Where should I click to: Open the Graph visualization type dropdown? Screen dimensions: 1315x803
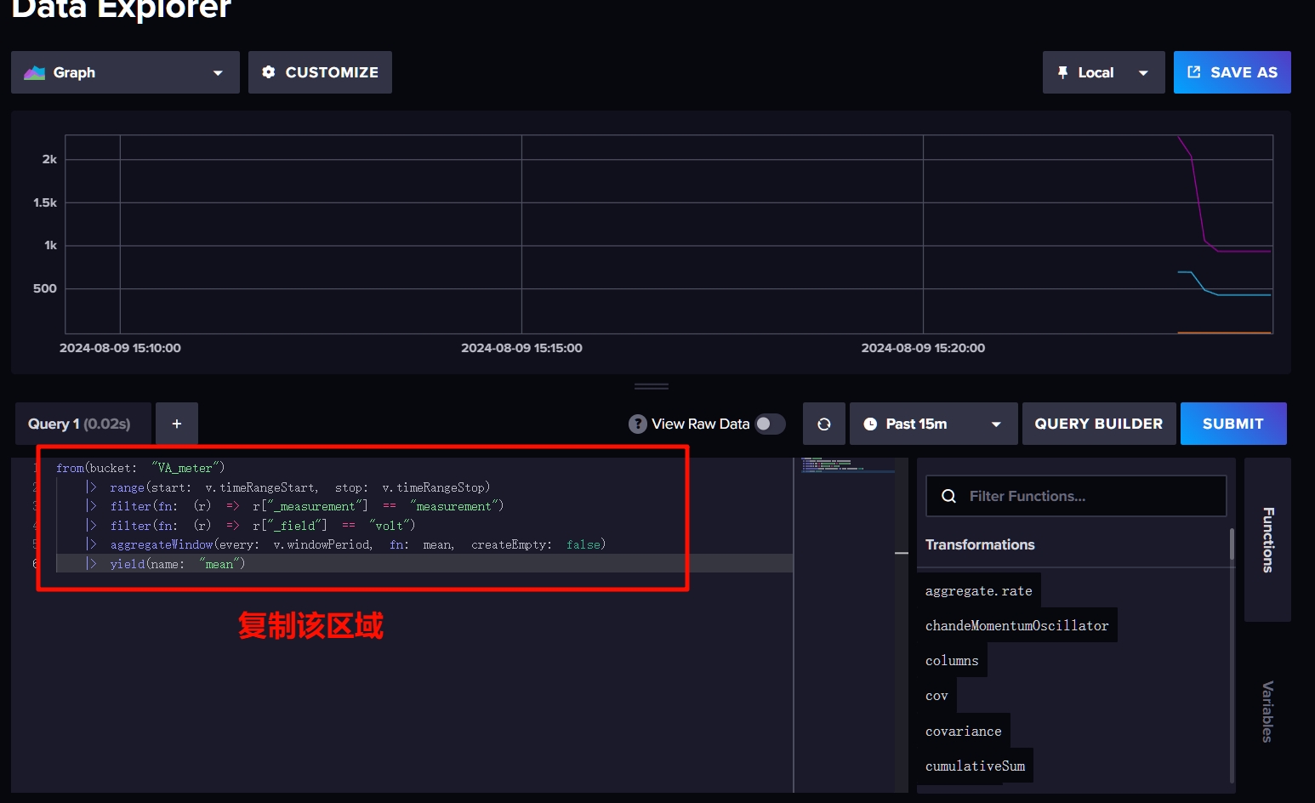pos(125,72)
